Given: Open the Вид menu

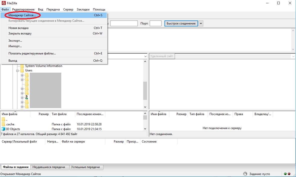Looking at the screenshot, I should click(40, 9).
